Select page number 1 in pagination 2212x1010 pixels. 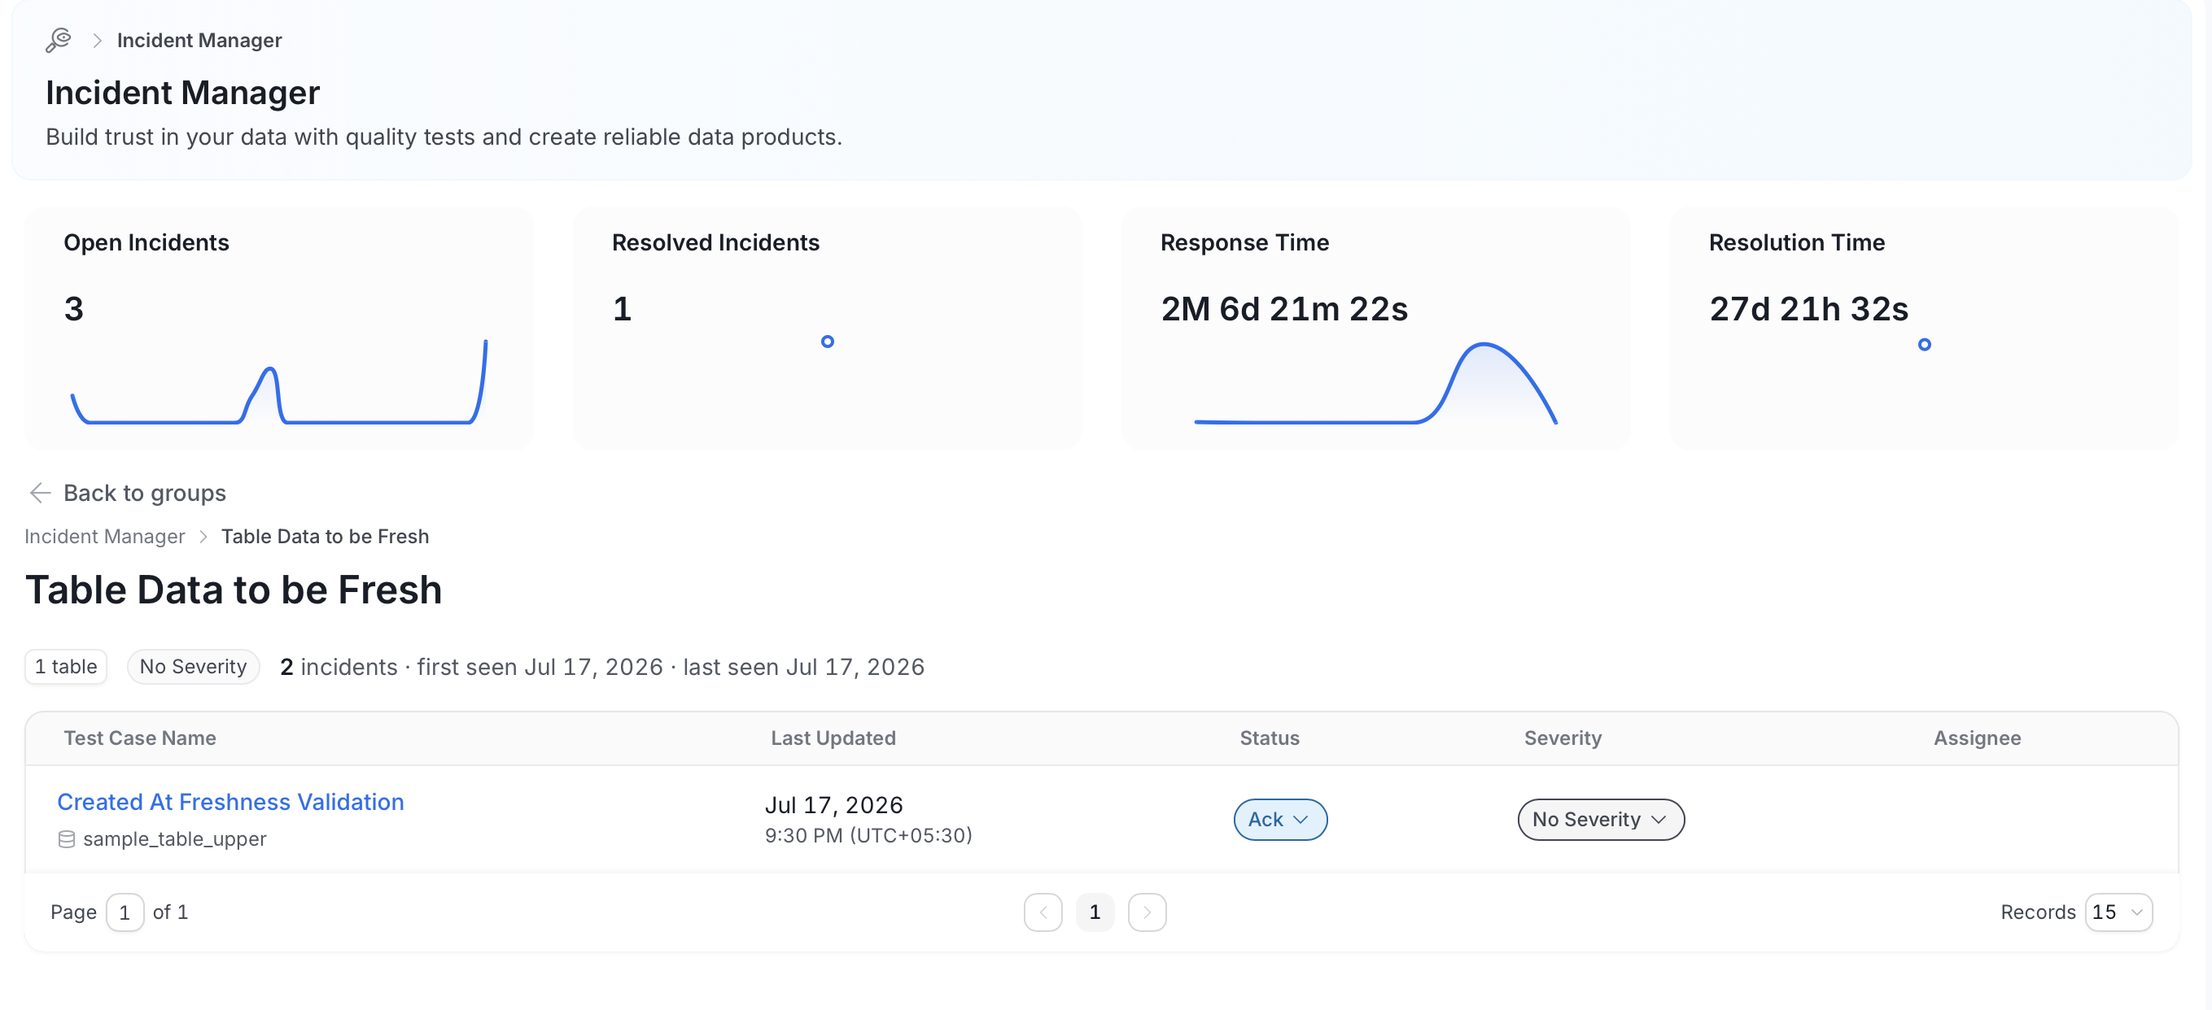click(x=1094, y=912)
